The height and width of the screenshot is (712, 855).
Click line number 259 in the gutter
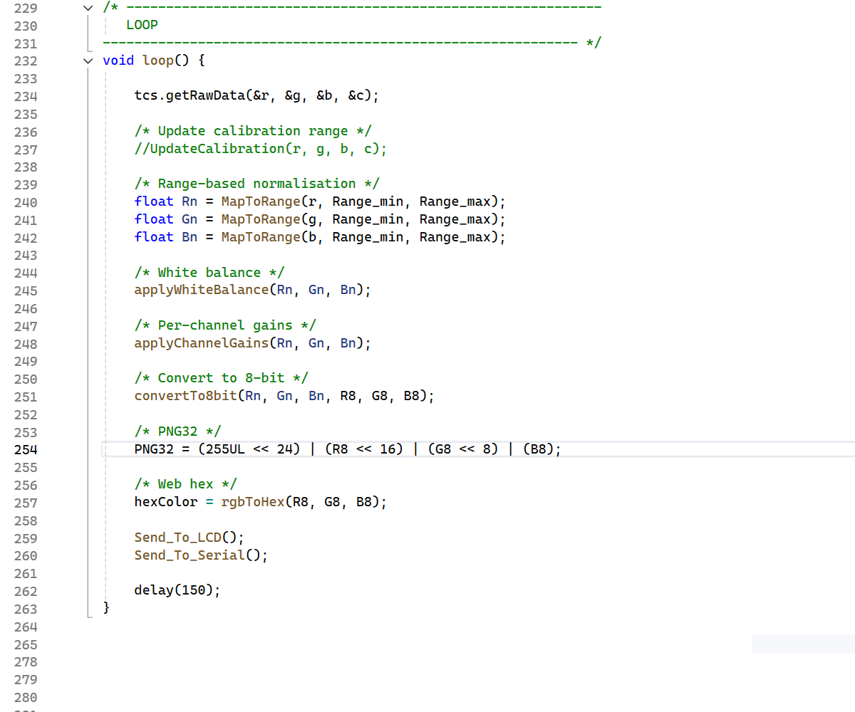tap(26, 538)
